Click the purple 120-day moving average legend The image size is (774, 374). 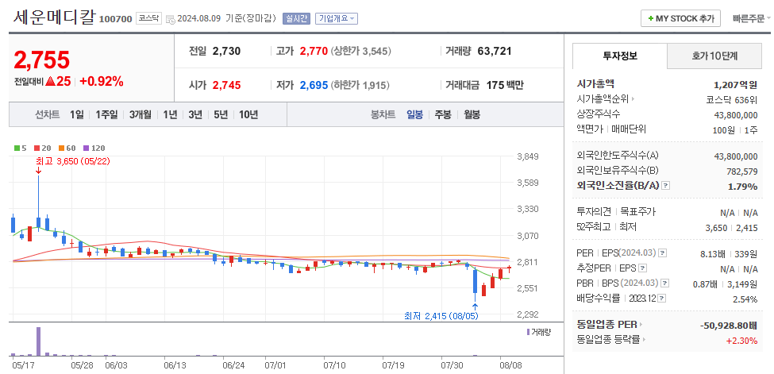tap(94, 148)
